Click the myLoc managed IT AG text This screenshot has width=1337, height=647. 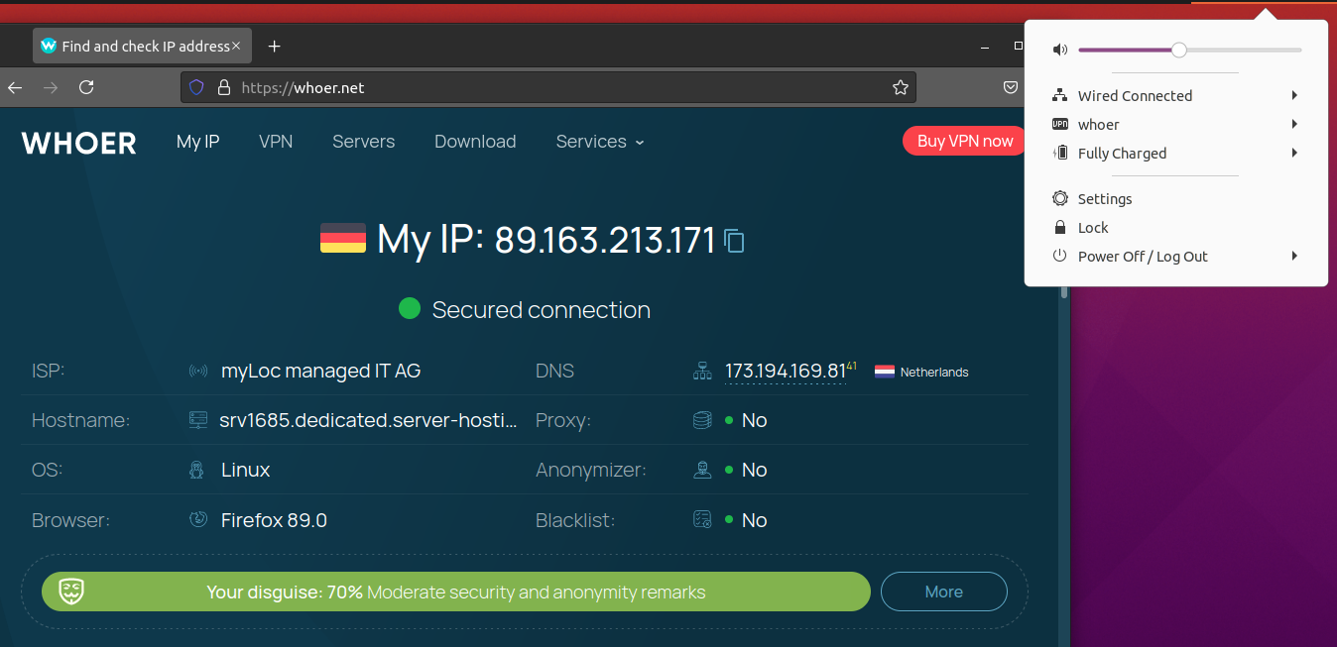coord(320,371)
